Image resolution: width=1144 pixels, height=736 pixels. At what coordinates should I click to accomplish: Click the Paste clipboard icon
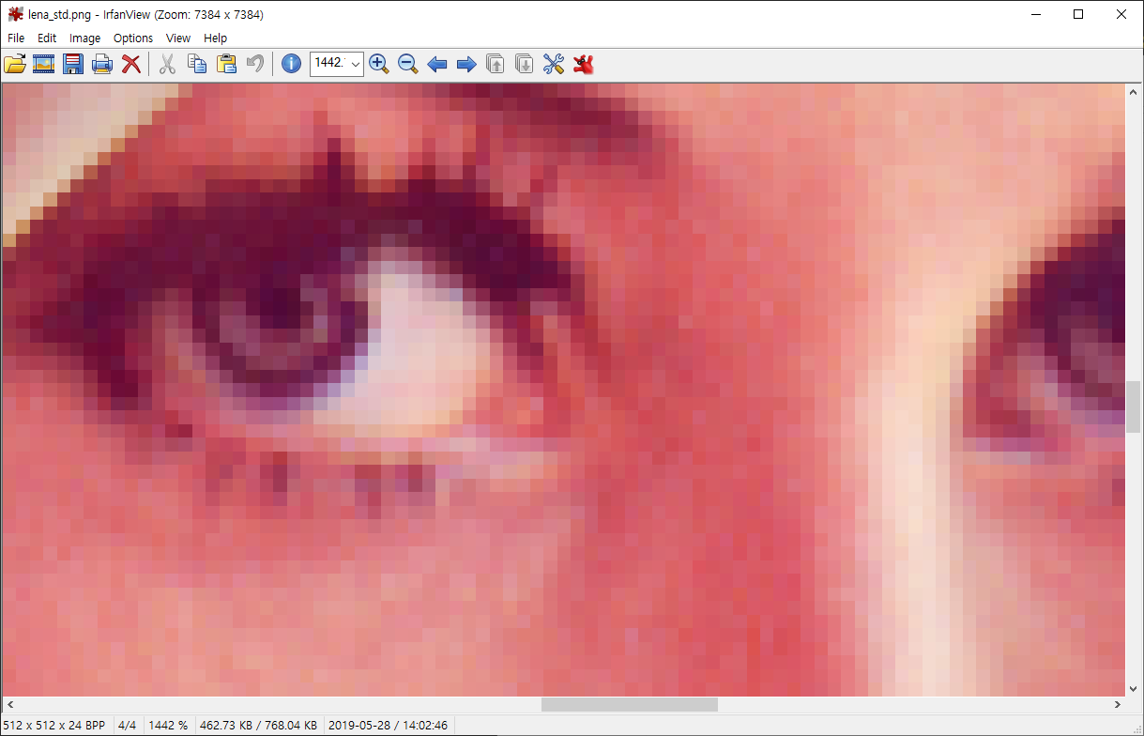pos(226,64)
